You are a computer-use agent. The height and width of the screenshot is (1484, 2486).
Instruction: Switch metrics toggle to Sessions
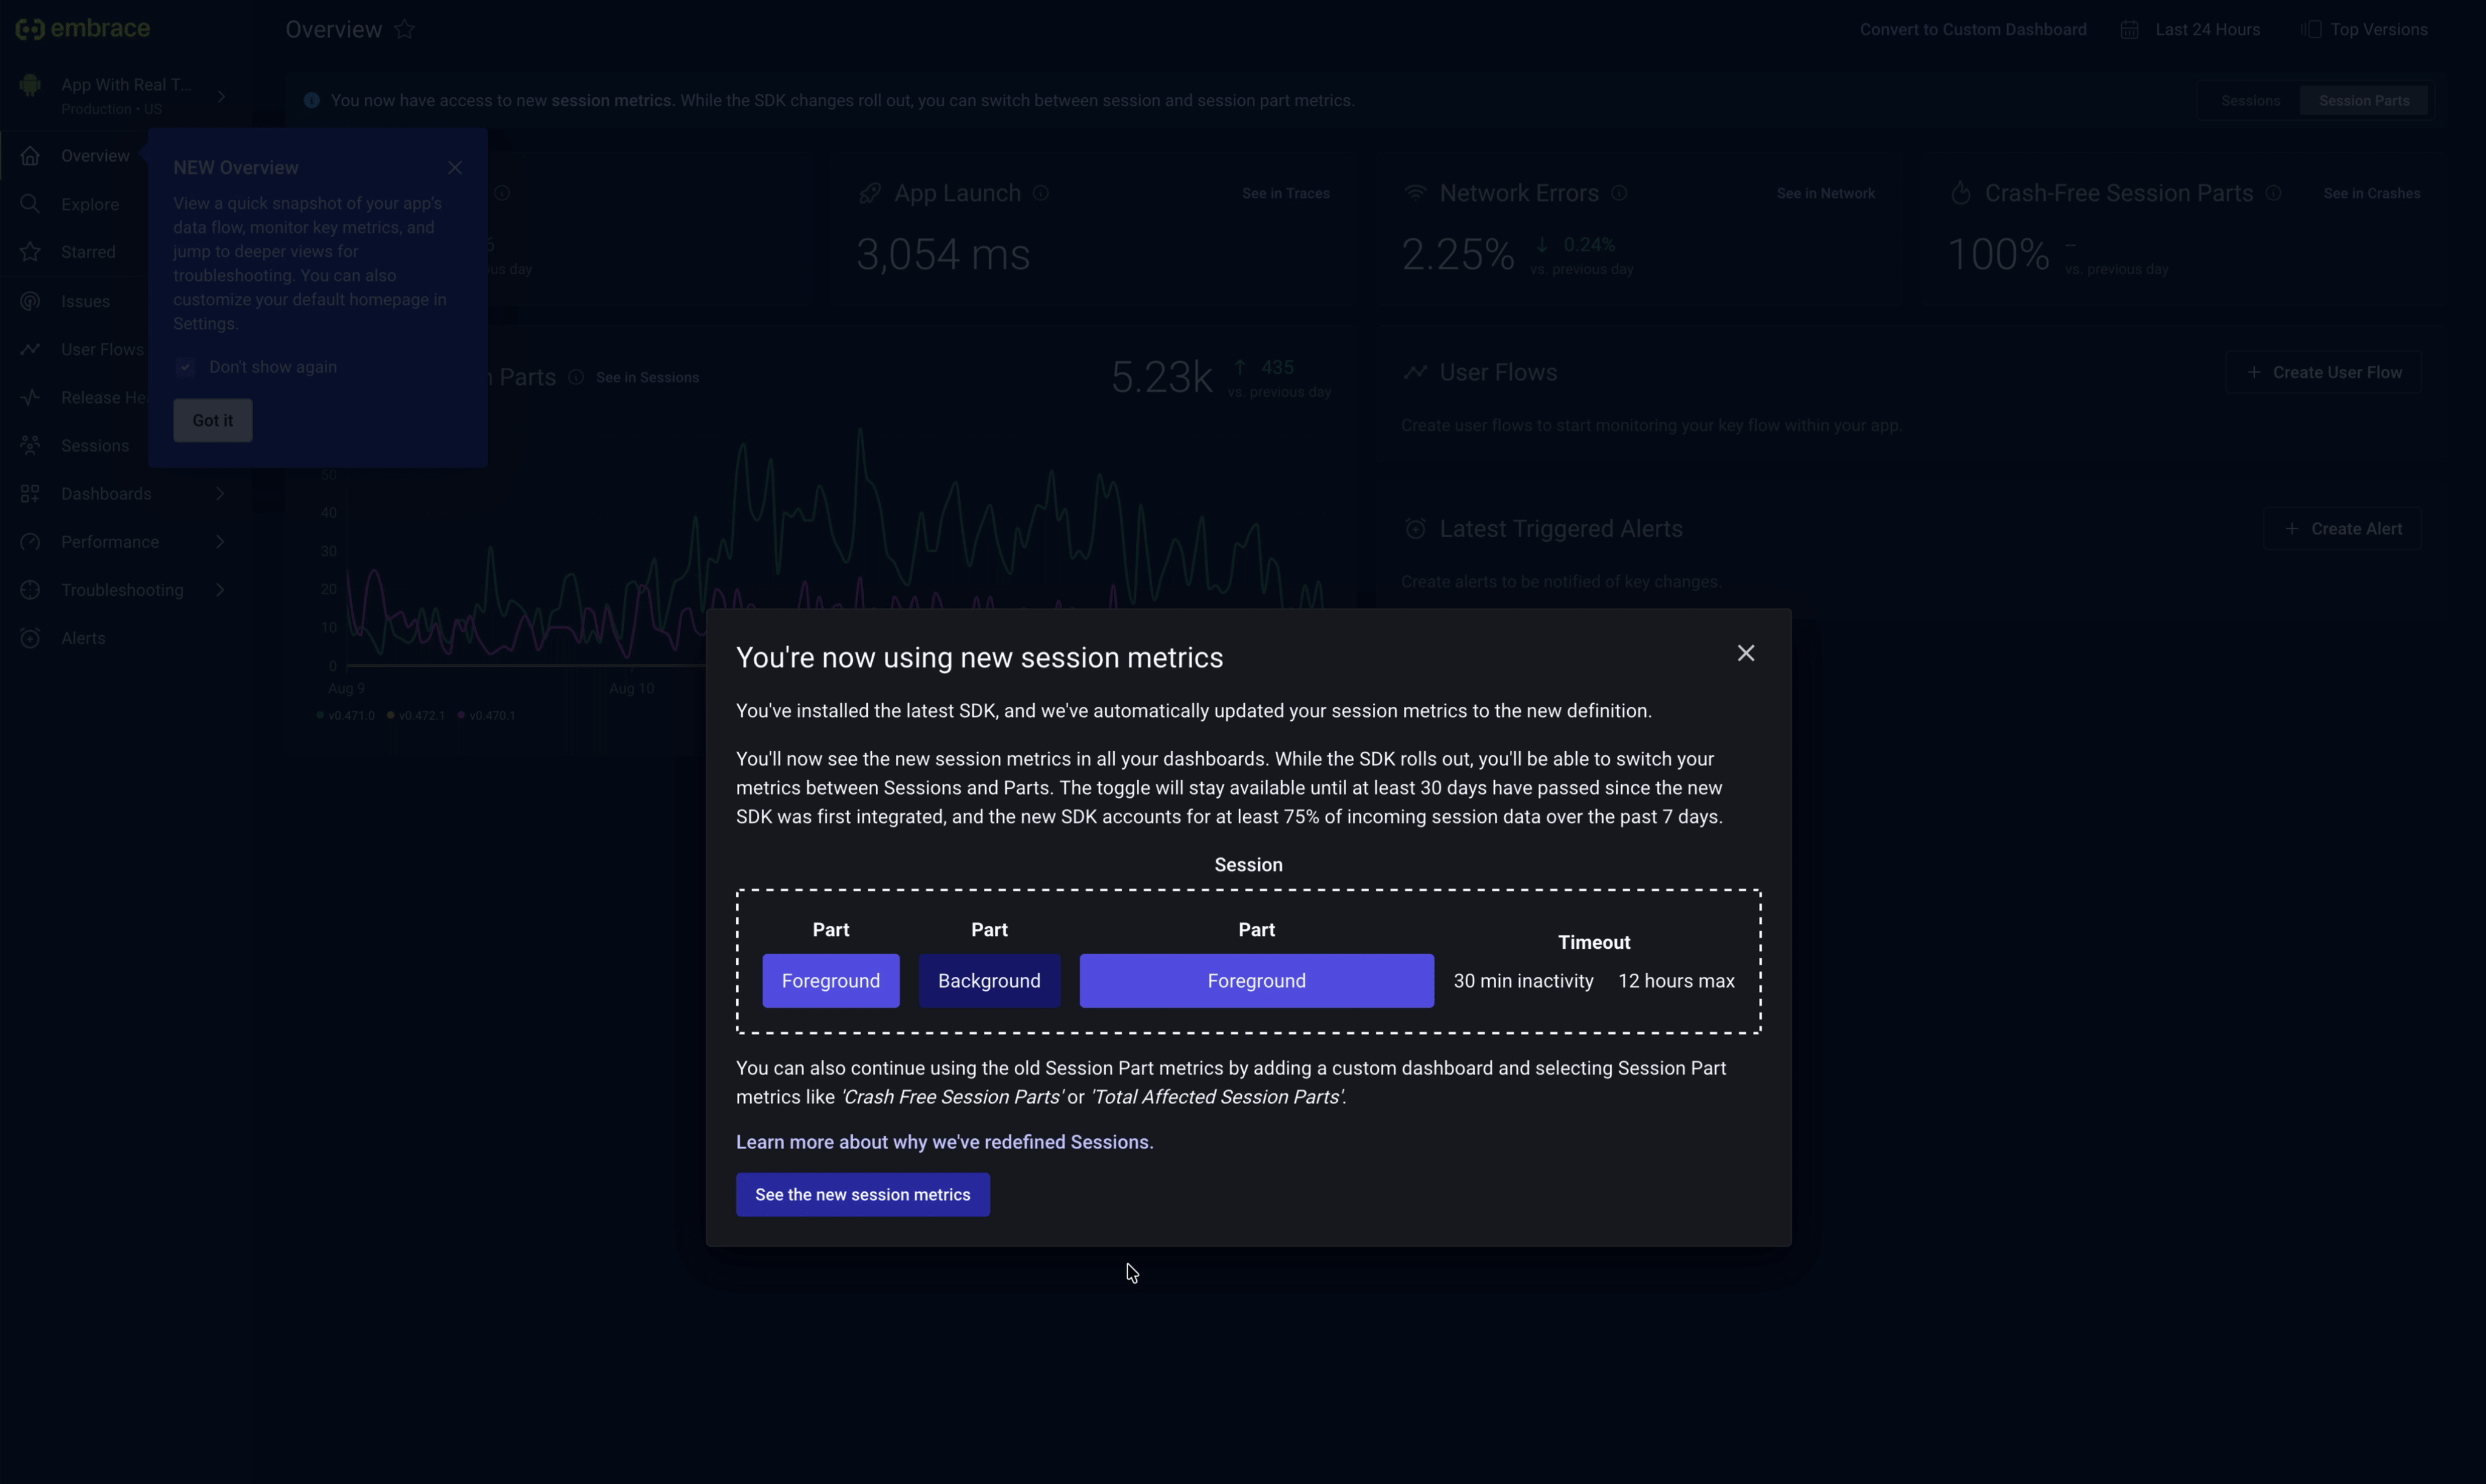[x=2250, y=101]
